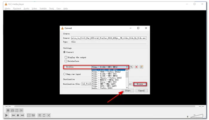Toggle the shuffle random icon
The width and height of the screenshot is (209, 120).
(48, 115)
